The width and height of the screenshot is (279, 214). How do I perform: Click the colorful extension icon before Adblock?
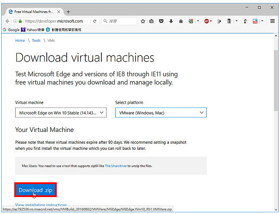pyautogui.click(x=191, y=21)
